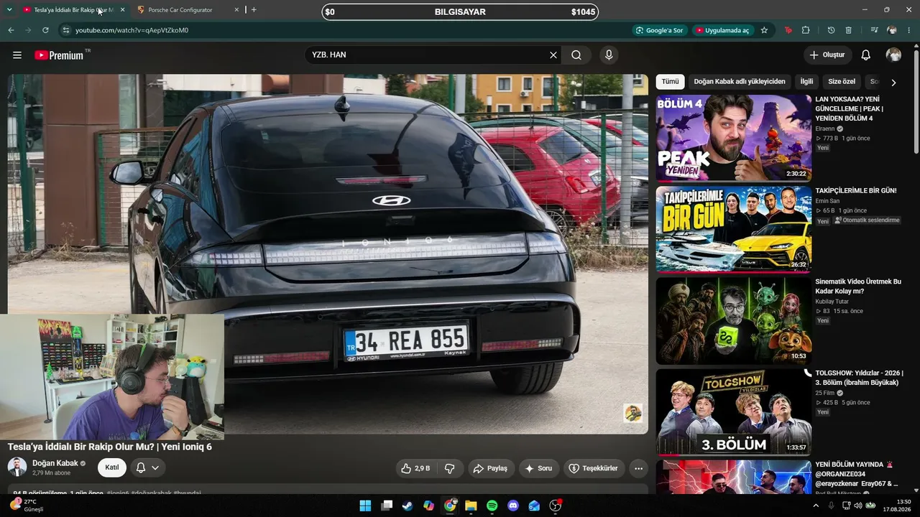Click the Google'a Sor lens chip
This screenshot has height=517, width=920.
[x=659, y=30]
